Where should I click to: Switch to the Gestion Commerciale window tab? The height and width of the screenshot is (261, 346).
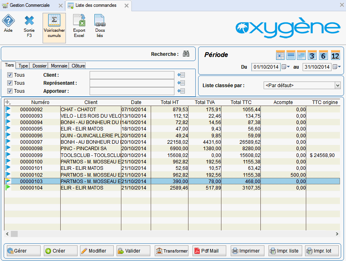(30, 5)
